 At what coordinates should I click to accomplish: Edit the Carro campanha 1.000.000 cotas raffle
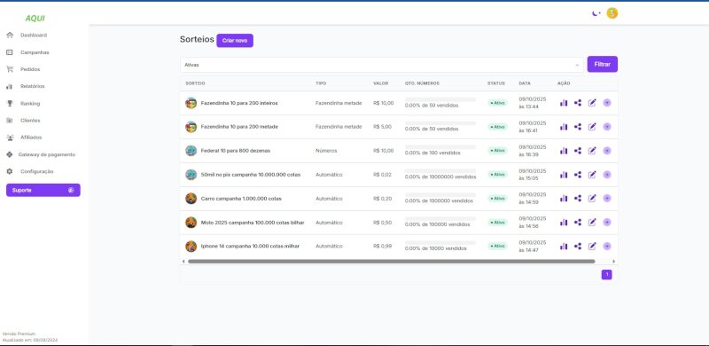click(592, 199)
